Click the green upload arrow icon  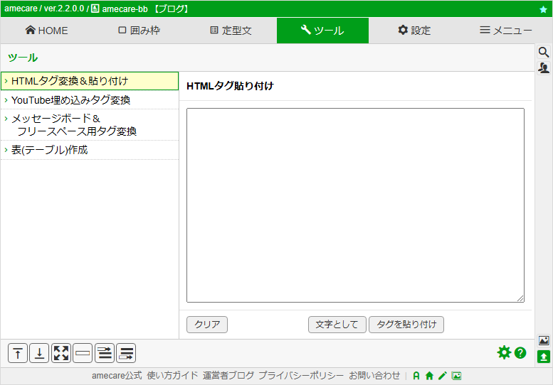[544, 357]
